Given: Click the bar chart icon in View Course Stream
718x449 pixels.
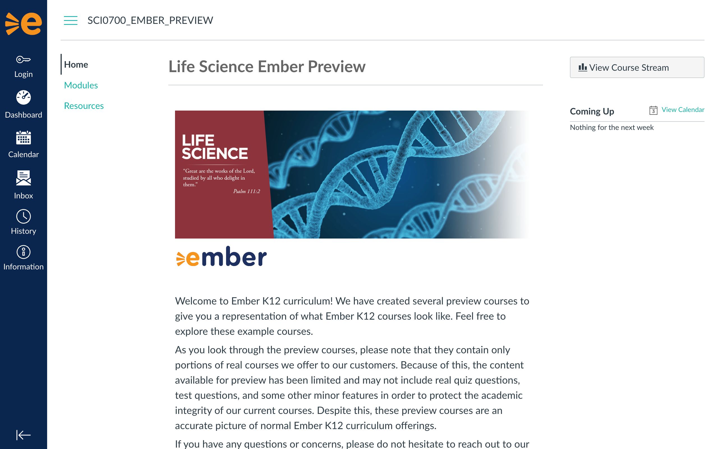Looking at the screenshot, I should pos(583,67).
